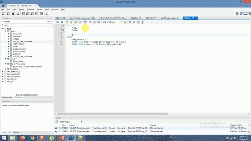This screenshot has height=141, width=251.
Task: Open the Action Output dropdown
Action: 71,122
